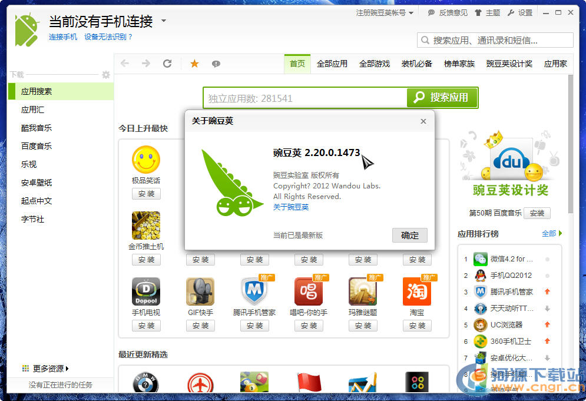The height and width of the screenshot is (401, 586).
Task: Open favorites with the orange star icon
Action: pos(194,64)
